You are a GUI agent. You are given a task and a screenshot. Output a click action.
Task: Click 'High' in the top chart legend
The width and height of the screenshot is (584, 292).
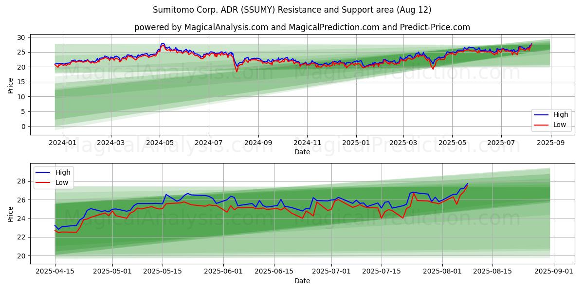coord(561,115)
